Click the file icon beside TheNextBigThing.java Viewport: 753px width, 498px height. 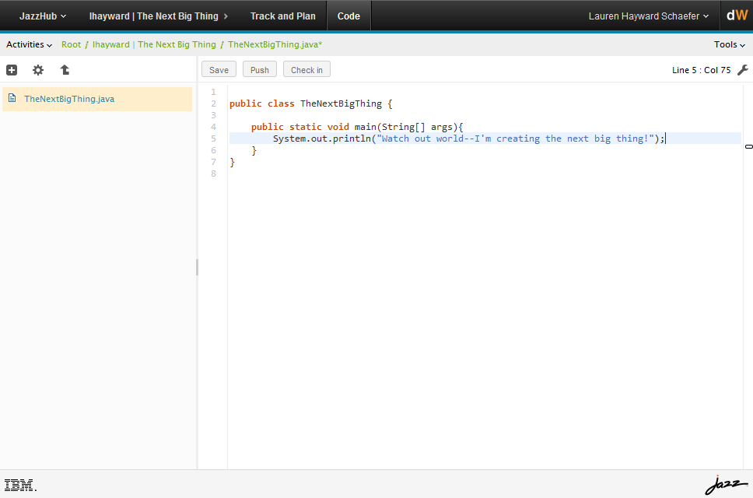click(x=12, y=99)
